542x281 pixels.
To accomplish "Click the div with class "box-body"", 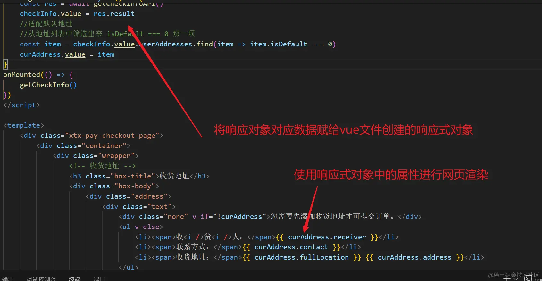I will click(114, 186).
